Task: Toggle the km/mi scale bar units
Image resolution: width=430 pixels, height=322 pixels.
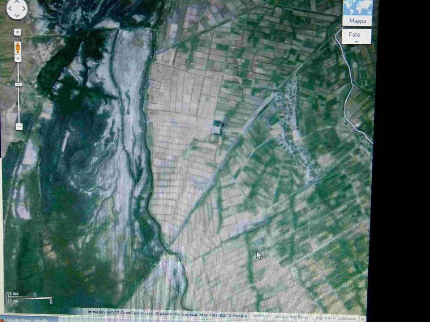Action: [30, 297]
